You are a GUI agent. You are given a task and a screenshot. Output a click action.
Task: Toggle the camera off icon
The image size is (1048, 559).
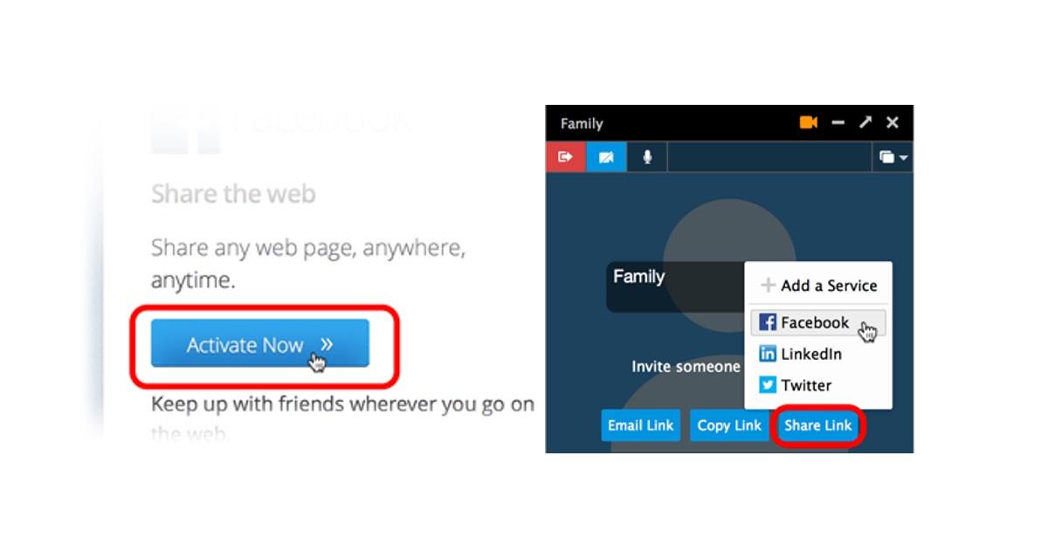click(x=605, y=157)
